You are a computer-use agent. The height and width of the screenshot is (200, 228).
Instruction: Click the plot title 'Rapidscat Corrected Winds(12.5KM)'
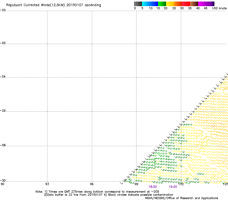(35, 5)
